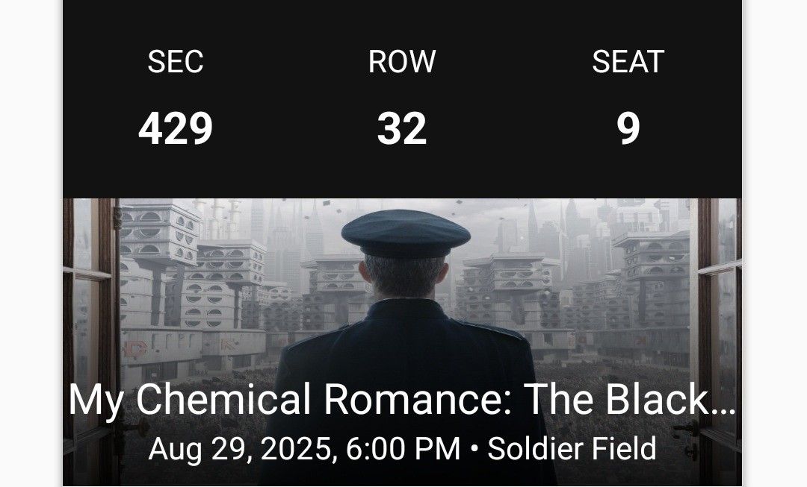Select row number 32

click(402, 128)
